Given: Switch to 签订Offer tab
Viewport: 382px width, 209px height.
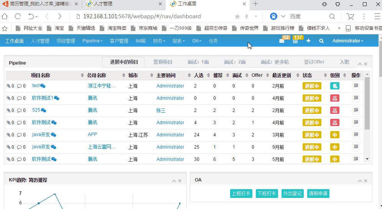Looking at the screenshot, I should click(x=314, y=62).
